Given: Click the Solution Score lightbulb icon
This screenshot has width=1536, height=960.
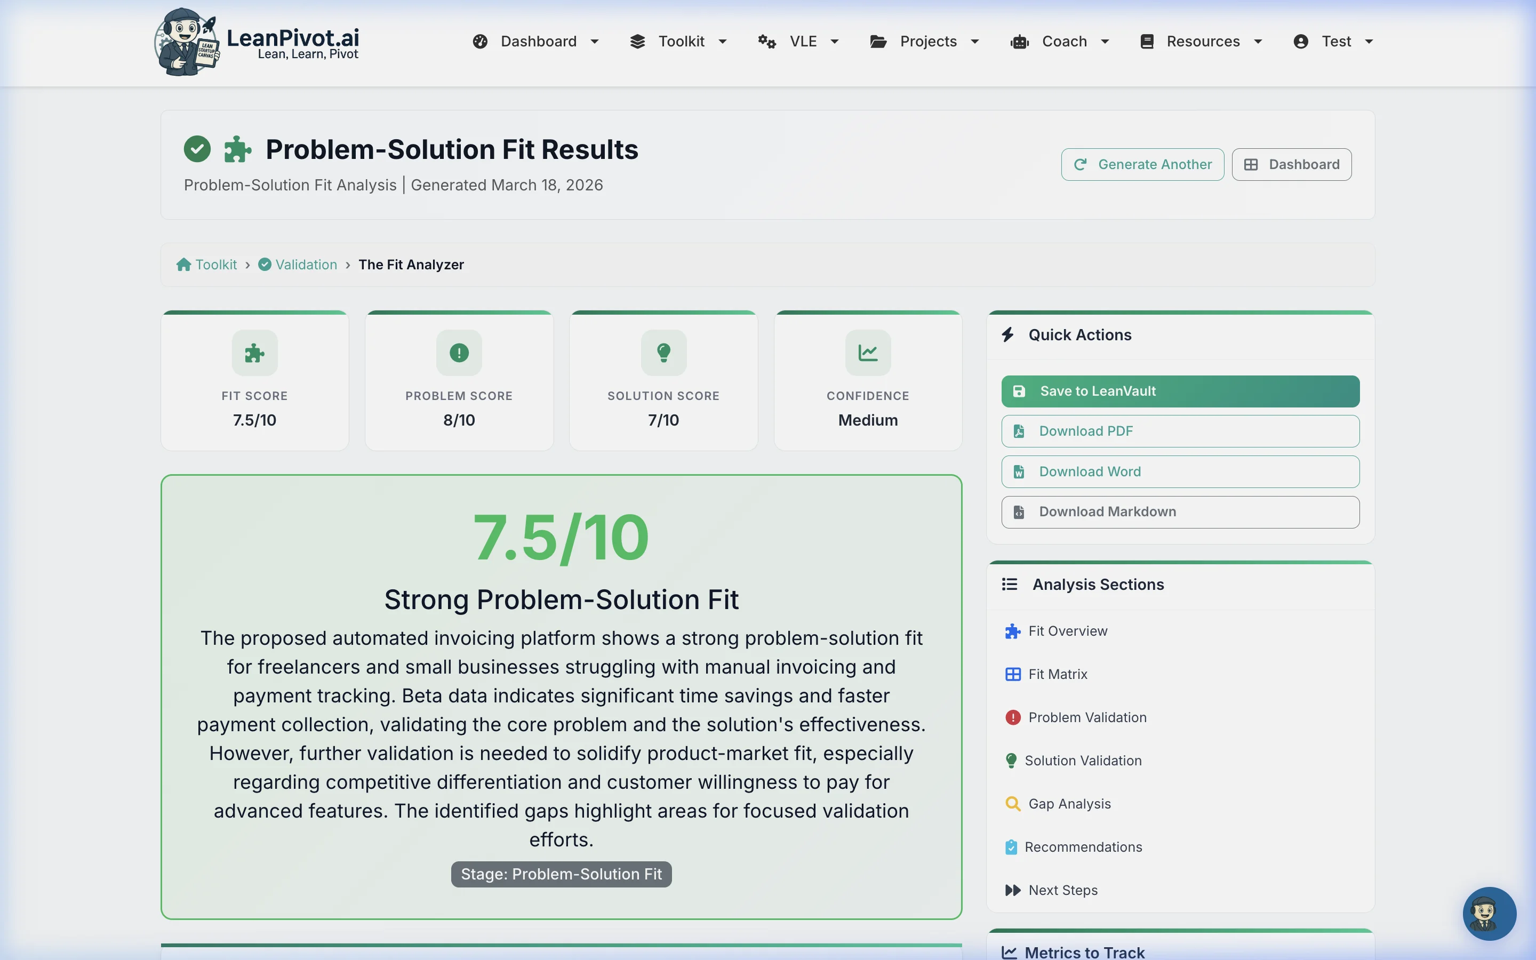Looking at the screenshot, I should click(x=662, y=353).
